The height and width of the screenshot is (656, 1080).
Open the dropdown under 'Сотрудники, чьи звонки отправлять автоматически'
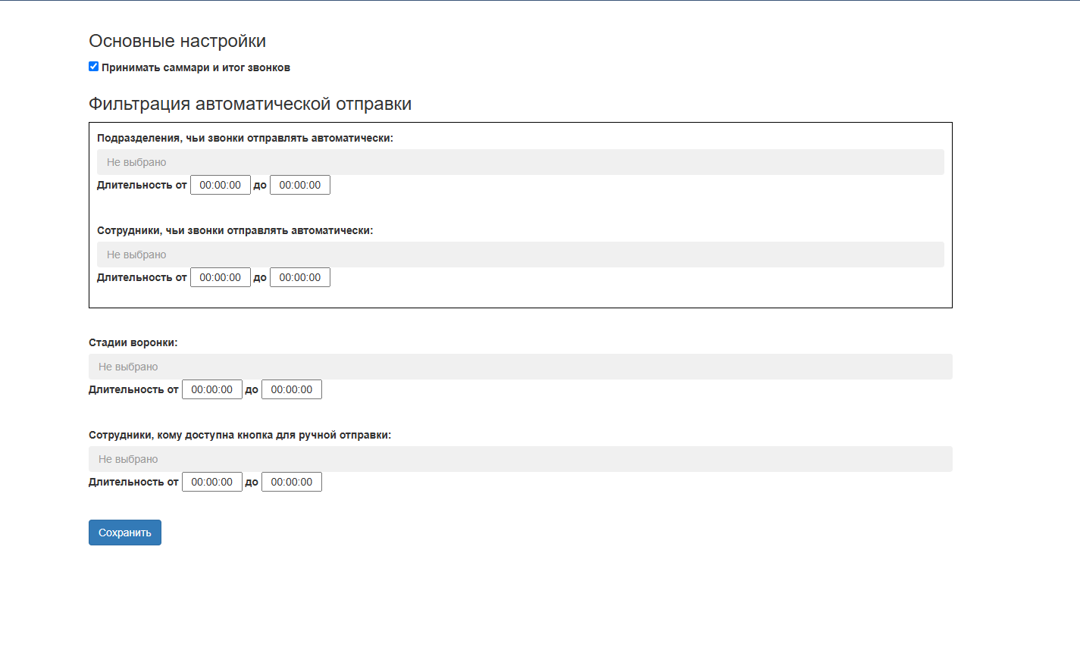(x=520, y=255)
